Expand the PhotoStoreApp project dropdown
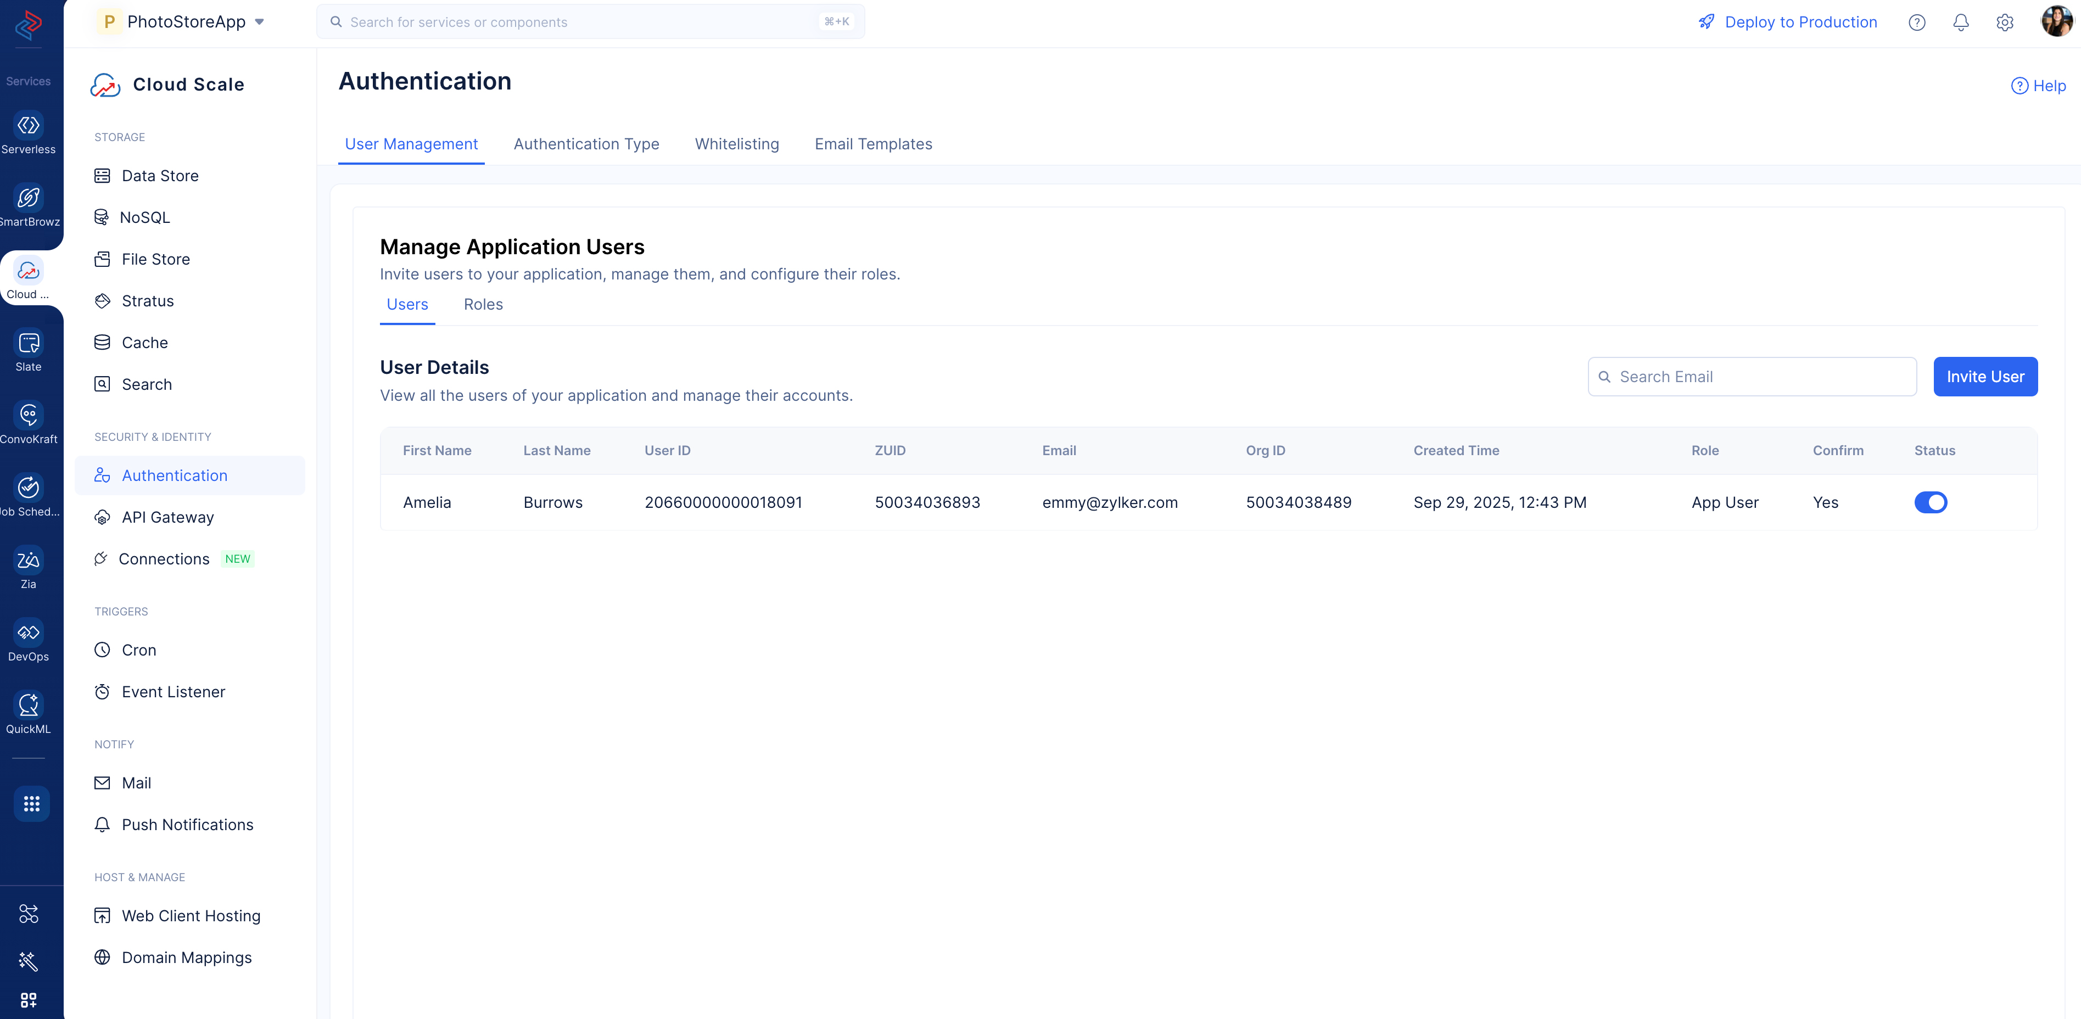 point(259,22)
